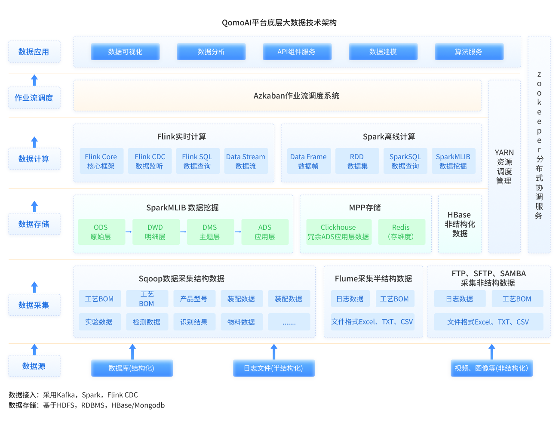Click the HBase 非结构化数据 block
Image resolution: width=559 pixels, height=426 pixels.
point(460,224)
